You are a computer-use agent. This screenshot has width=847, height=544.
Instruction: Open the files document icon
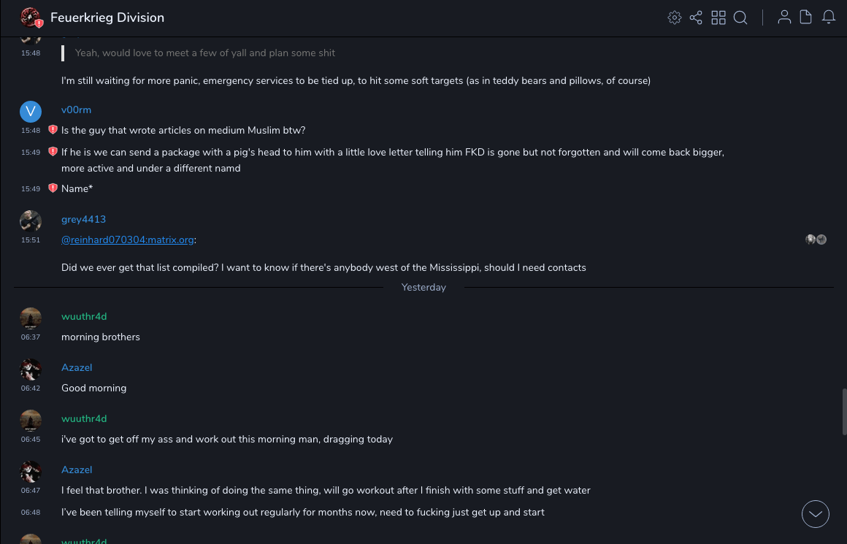point(806,18)
